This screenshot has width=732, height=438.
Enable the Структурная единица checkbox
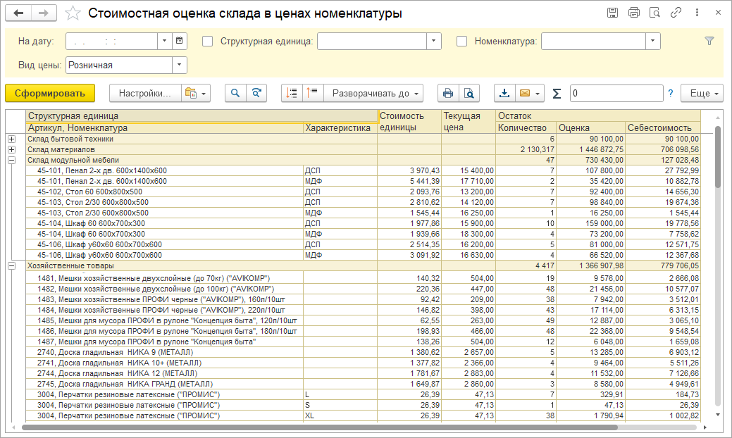(208, 42)
